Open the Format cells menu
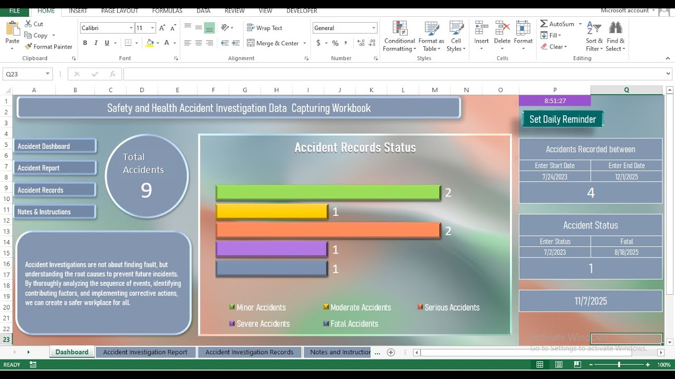The width and height of the screenshot is (675, 379). [x=523, y=36]
